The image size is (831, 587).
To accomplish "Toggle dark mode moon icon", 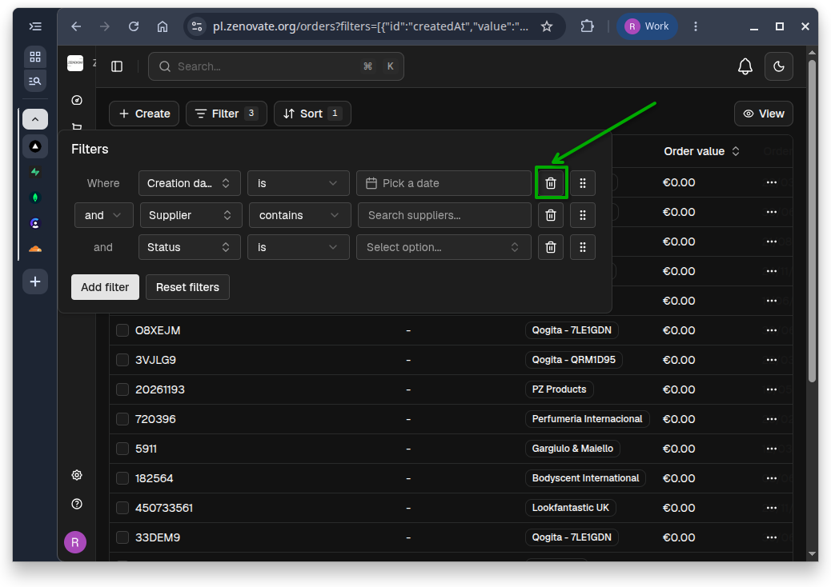I will (778, 66).
